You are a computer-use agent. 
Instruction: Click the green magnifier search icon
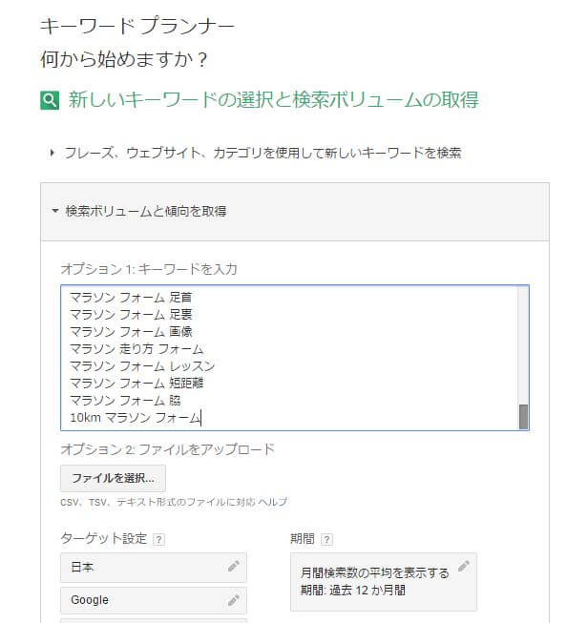[50, 100]
